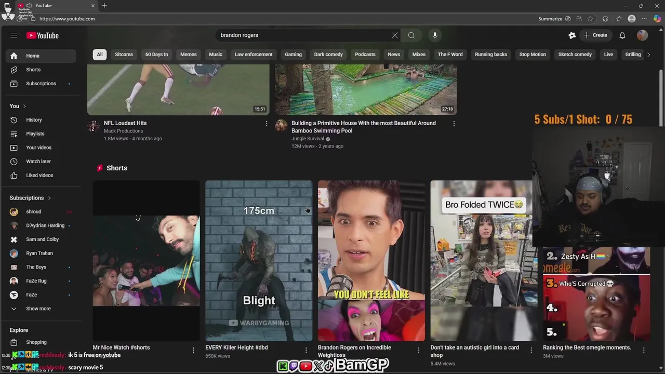Click the search magnifier button
Screen dimensions: 665x374
[411, 35]
